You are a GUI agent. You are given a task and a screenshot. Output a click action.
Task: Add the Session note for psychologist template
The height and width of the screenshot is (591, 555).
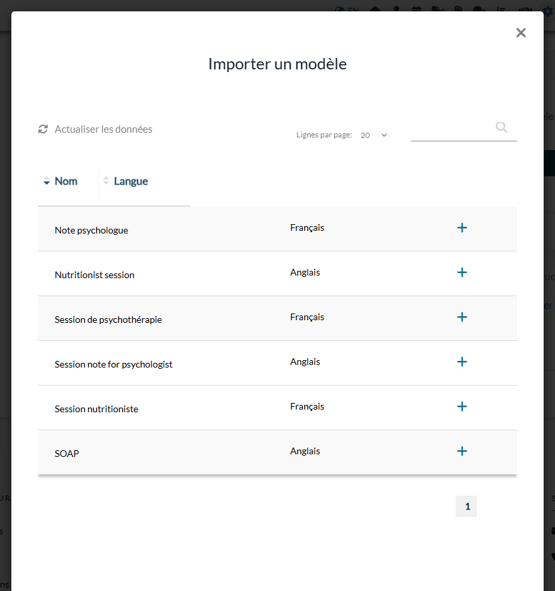click(x=462, y=362)
